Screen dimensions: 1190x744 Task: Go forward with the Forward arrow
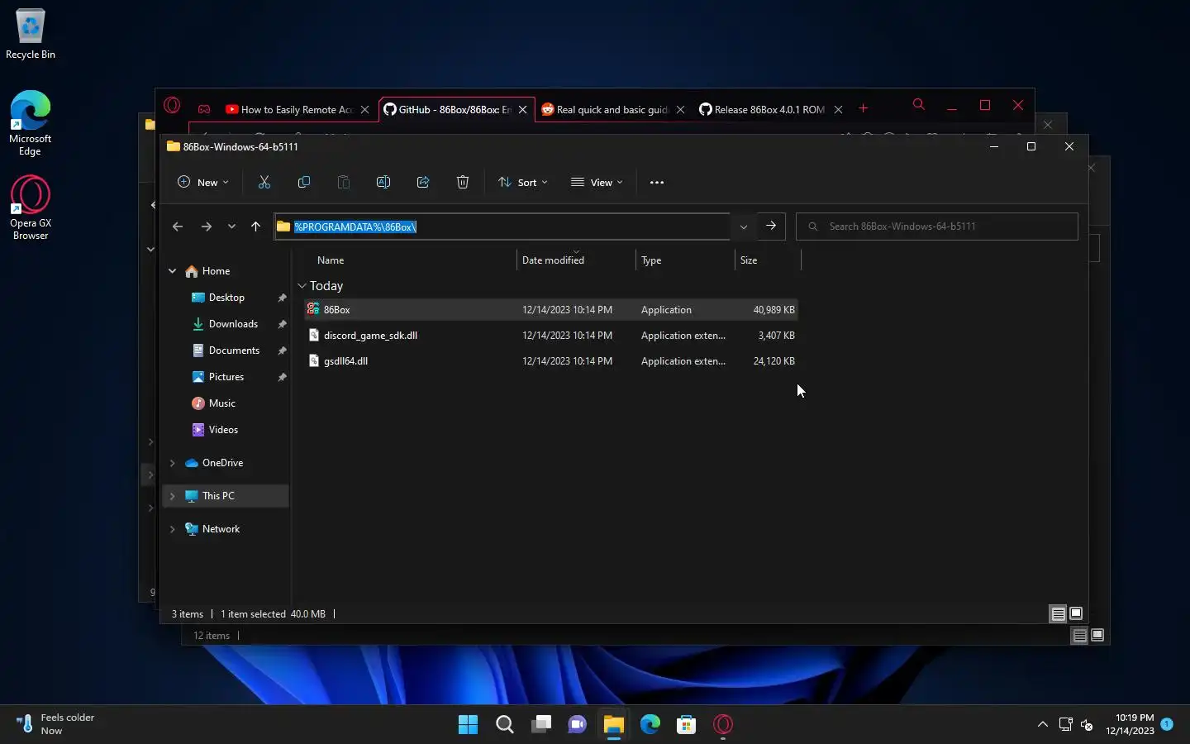coord(207,227)
